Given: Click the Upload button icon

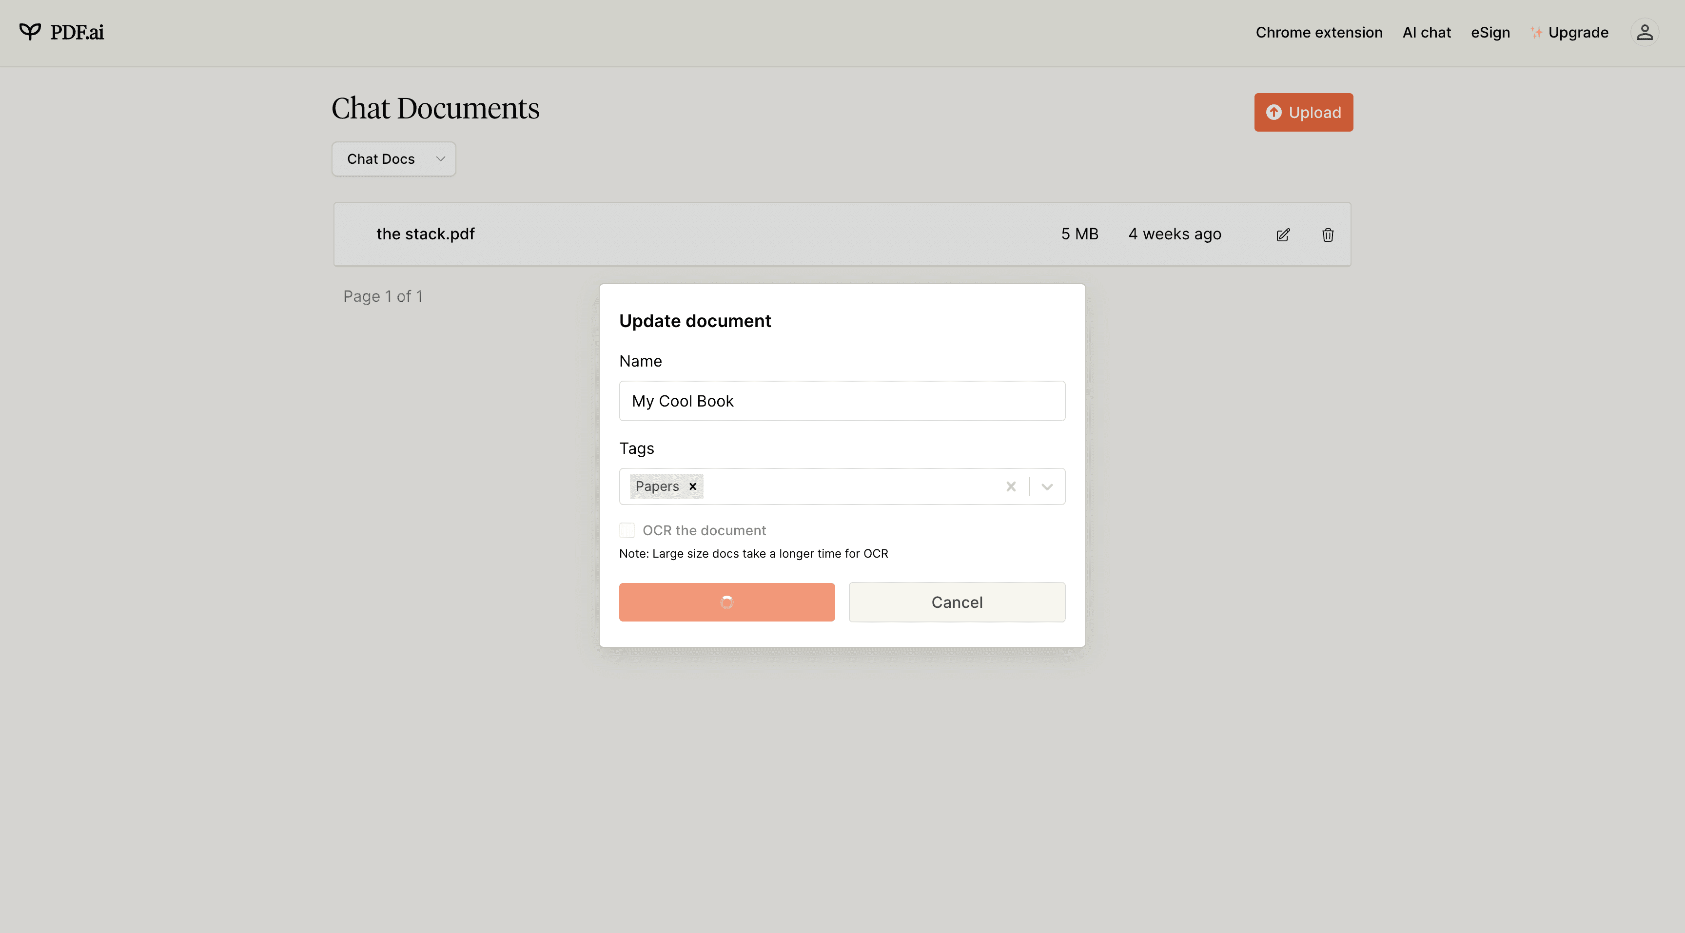Looking at the screenshot, I should pos(1273,113).
